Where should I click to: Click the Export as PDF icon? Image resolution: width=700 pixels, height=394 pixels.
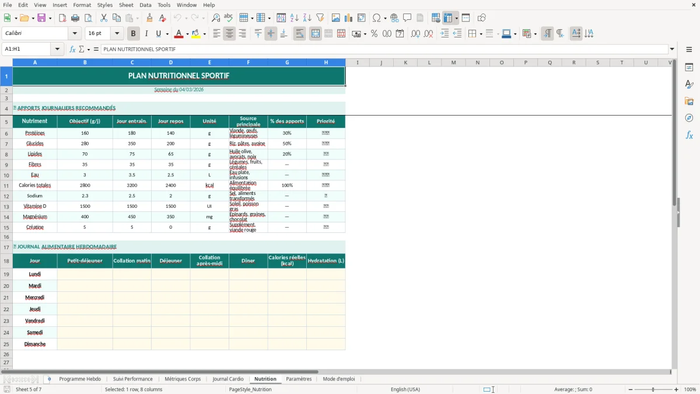(x=62, y=18)
